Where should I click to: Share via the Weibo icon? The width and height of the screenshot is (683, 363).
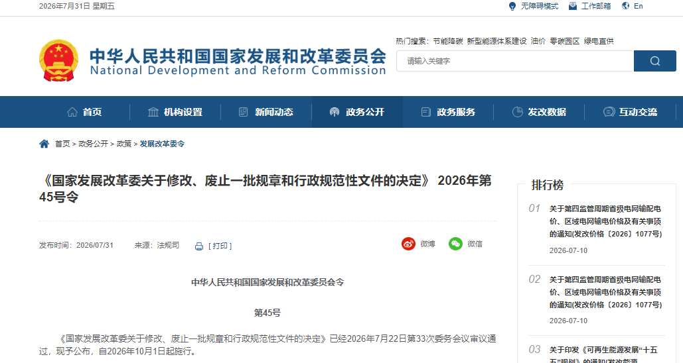point(408,244)
